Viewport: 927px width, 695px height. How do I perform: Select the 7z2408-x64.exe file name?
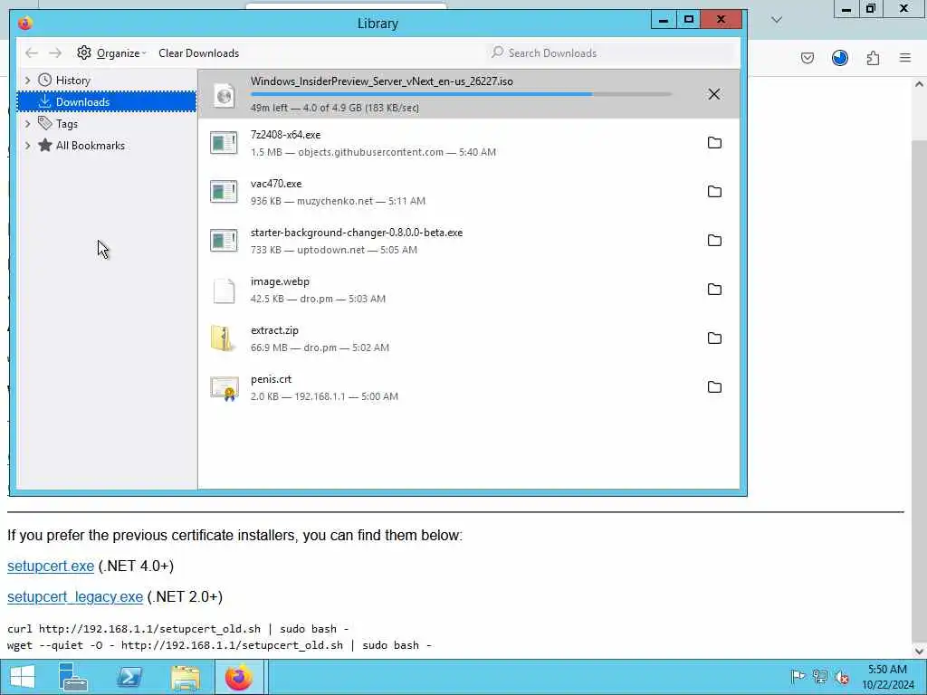(285, 135)
